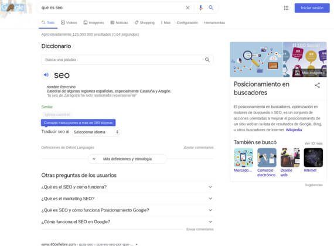Click the Iniciar sesión button

tap(312, 8)
